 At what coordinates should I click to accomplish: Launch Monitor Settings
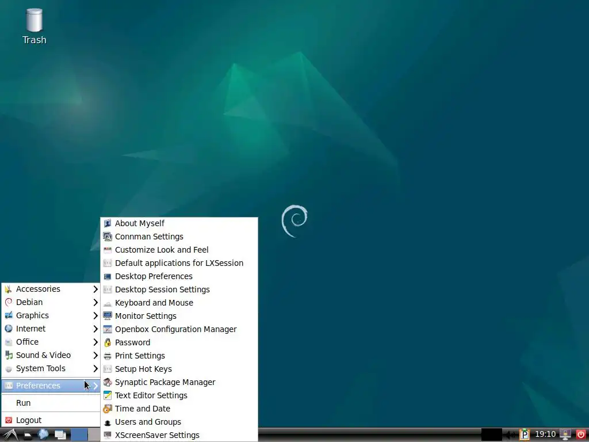tap(179, 316)
